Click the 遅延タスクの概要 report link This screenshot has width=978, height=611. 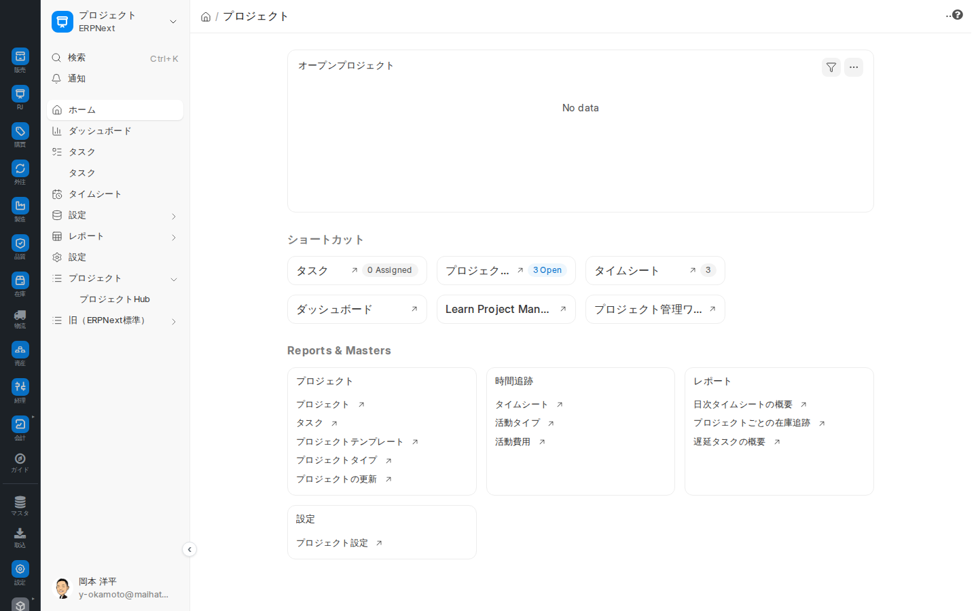729,442
